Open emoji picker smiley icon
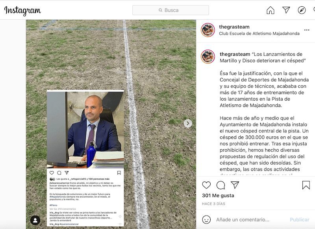 pyautogui.click(x=206, y=220)
